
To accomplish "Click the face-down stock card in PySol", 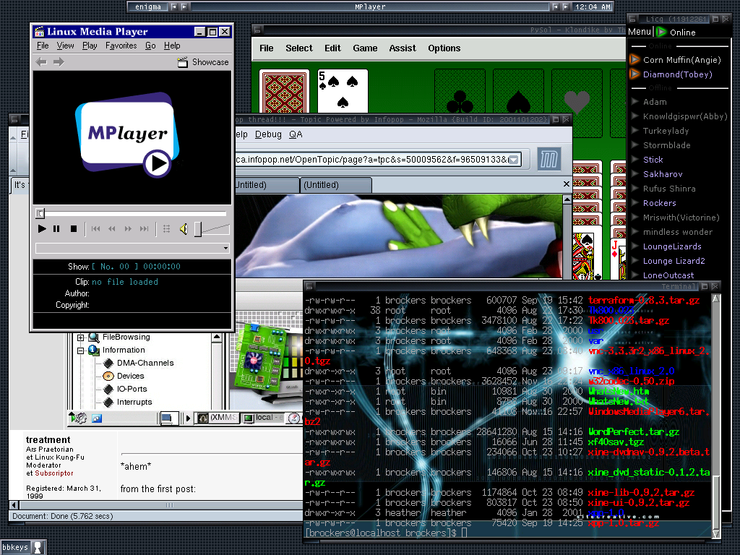I will [x=284, y=92].
